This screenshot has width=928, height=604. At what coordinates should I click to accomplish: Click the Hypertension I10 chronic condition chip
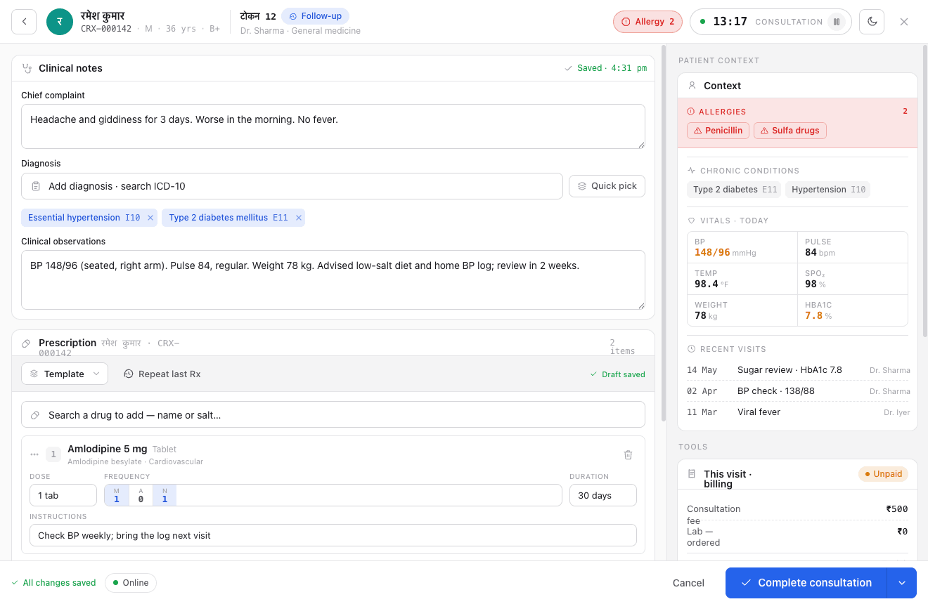pyautogui.click(x=827, y=190)
